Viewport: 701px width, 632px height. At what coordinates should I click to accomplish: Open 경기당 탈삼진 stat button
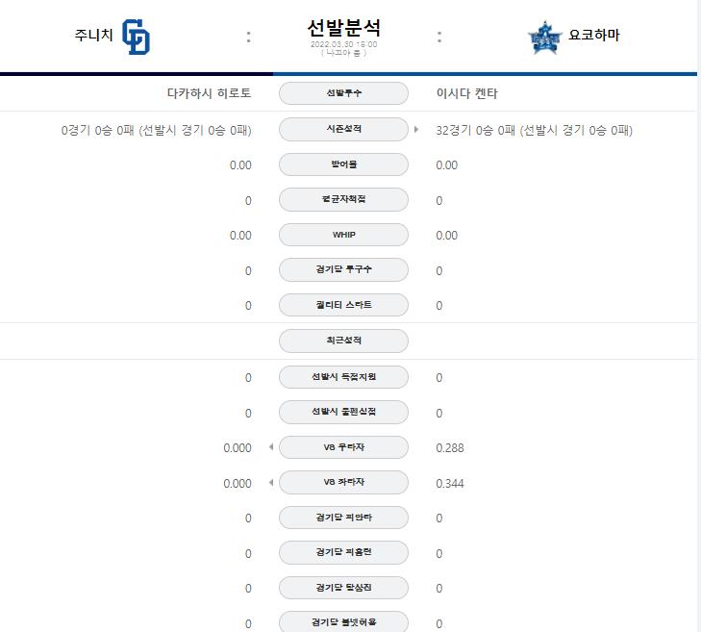click(343, 588)
